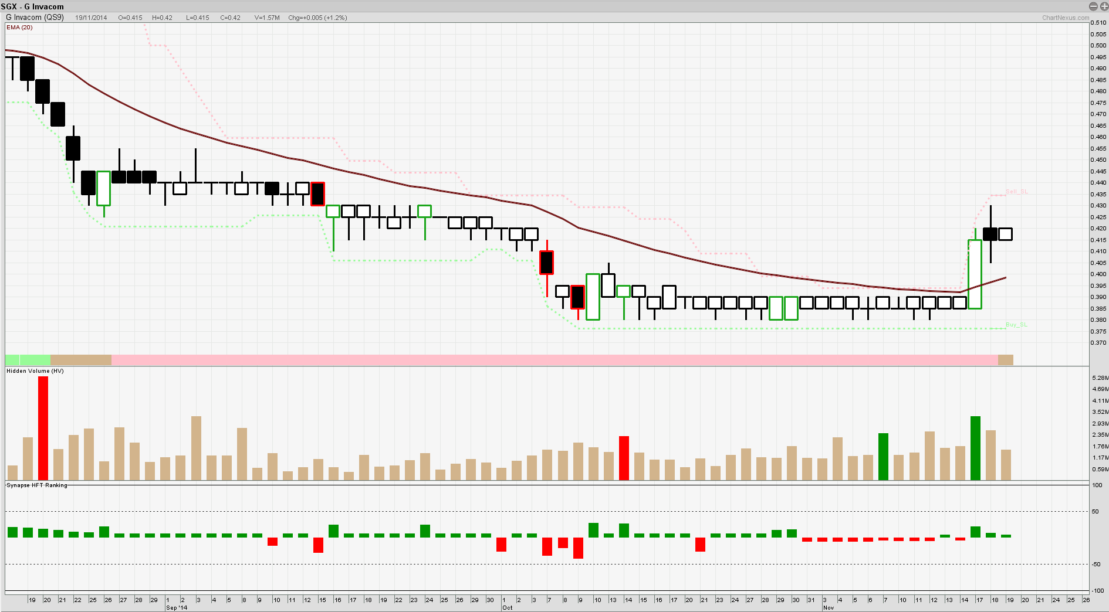Click the Hidden Volume (HV) panel label

click(x=35, y=371)
